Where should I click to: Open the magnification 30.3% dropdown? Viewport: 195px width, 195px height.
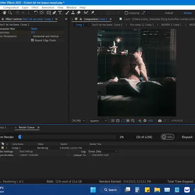tap(78, 120)
